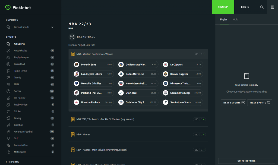The width and height of the screenshot is (278, 165).
Task: Choose Oklahoma City Thunder at 101.00
Action: (x=138, y=102)
